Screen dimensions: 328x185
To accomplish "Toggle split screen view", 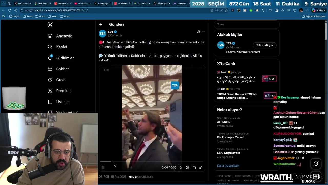I will pos(270,10).
